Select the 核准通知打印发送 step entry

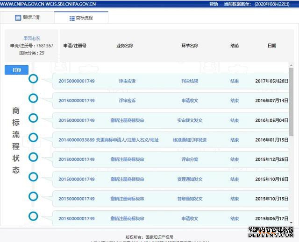point(190,140)
